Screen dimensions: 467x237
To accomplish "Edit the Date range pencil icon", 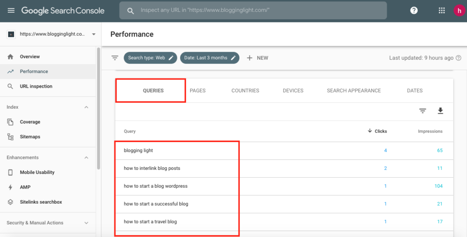I will 233,58.
